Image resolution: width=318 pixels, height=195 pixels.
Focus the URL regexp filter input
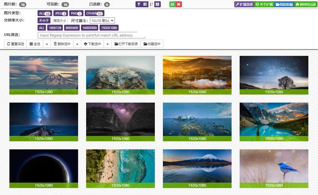point(91,35)
